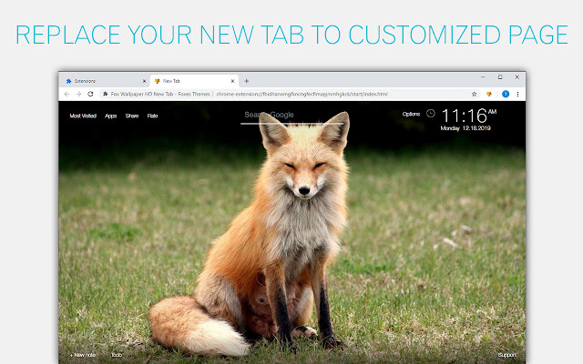Open the fox extension icon in toolbar
This screenshot has width=583, height=364.
pos(489,94)
